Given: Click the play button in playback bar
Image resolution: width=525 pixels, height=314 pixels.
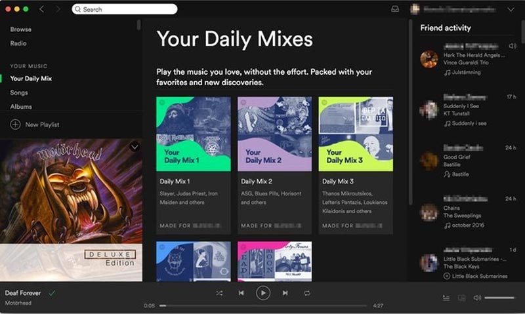Looking at the screenshot, I should coord(263,293).
